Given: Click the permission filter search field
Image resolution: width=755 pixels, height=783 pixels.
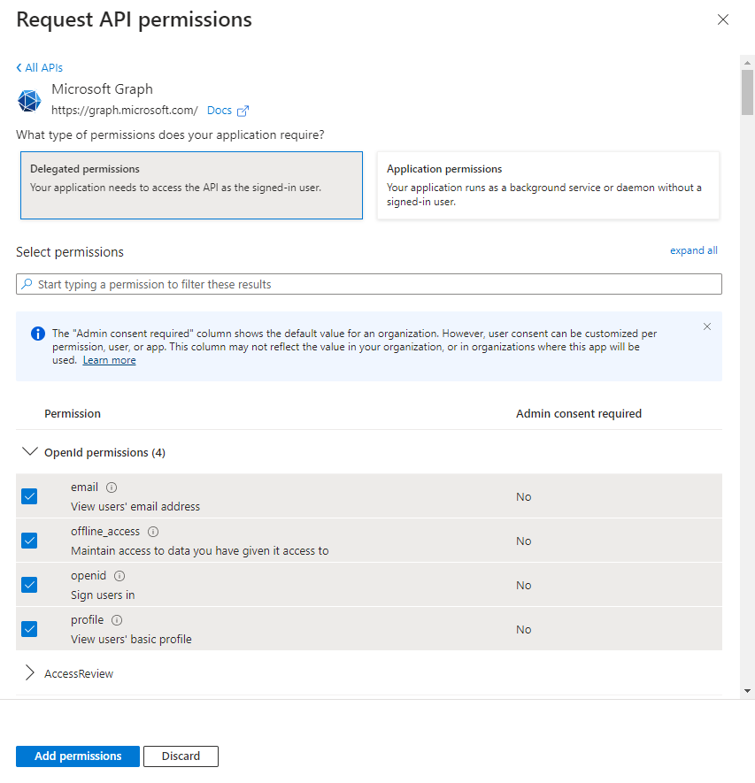Looking at the screenshot, I should [372, 284].
